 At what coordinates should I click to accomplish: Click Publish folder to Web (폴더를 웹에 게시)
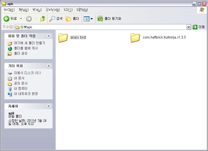[x=26, y=48]
